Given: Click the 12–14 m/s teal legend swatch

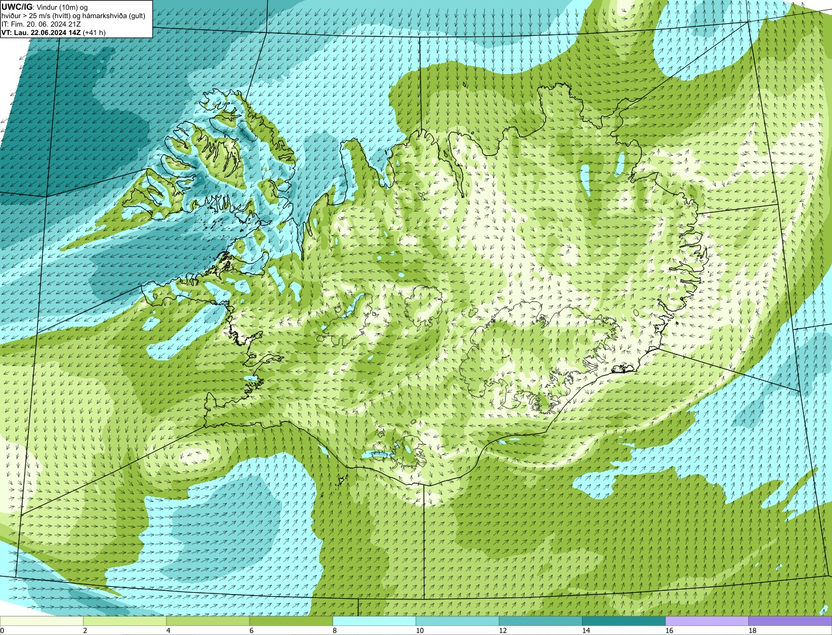Looking at the screenshot, I should [x=541, y=621].
